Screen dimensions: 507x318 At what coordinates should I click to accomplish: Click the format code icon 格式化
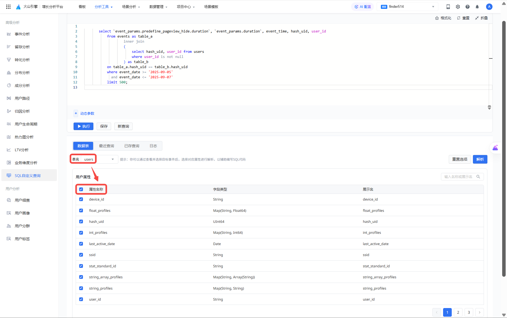coord(443,18)
